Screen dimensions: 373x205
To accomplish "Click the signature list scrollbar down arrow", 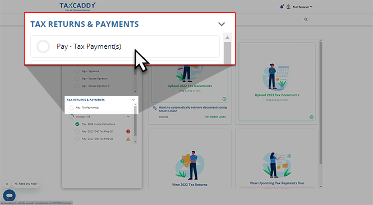I will point(135,91).
